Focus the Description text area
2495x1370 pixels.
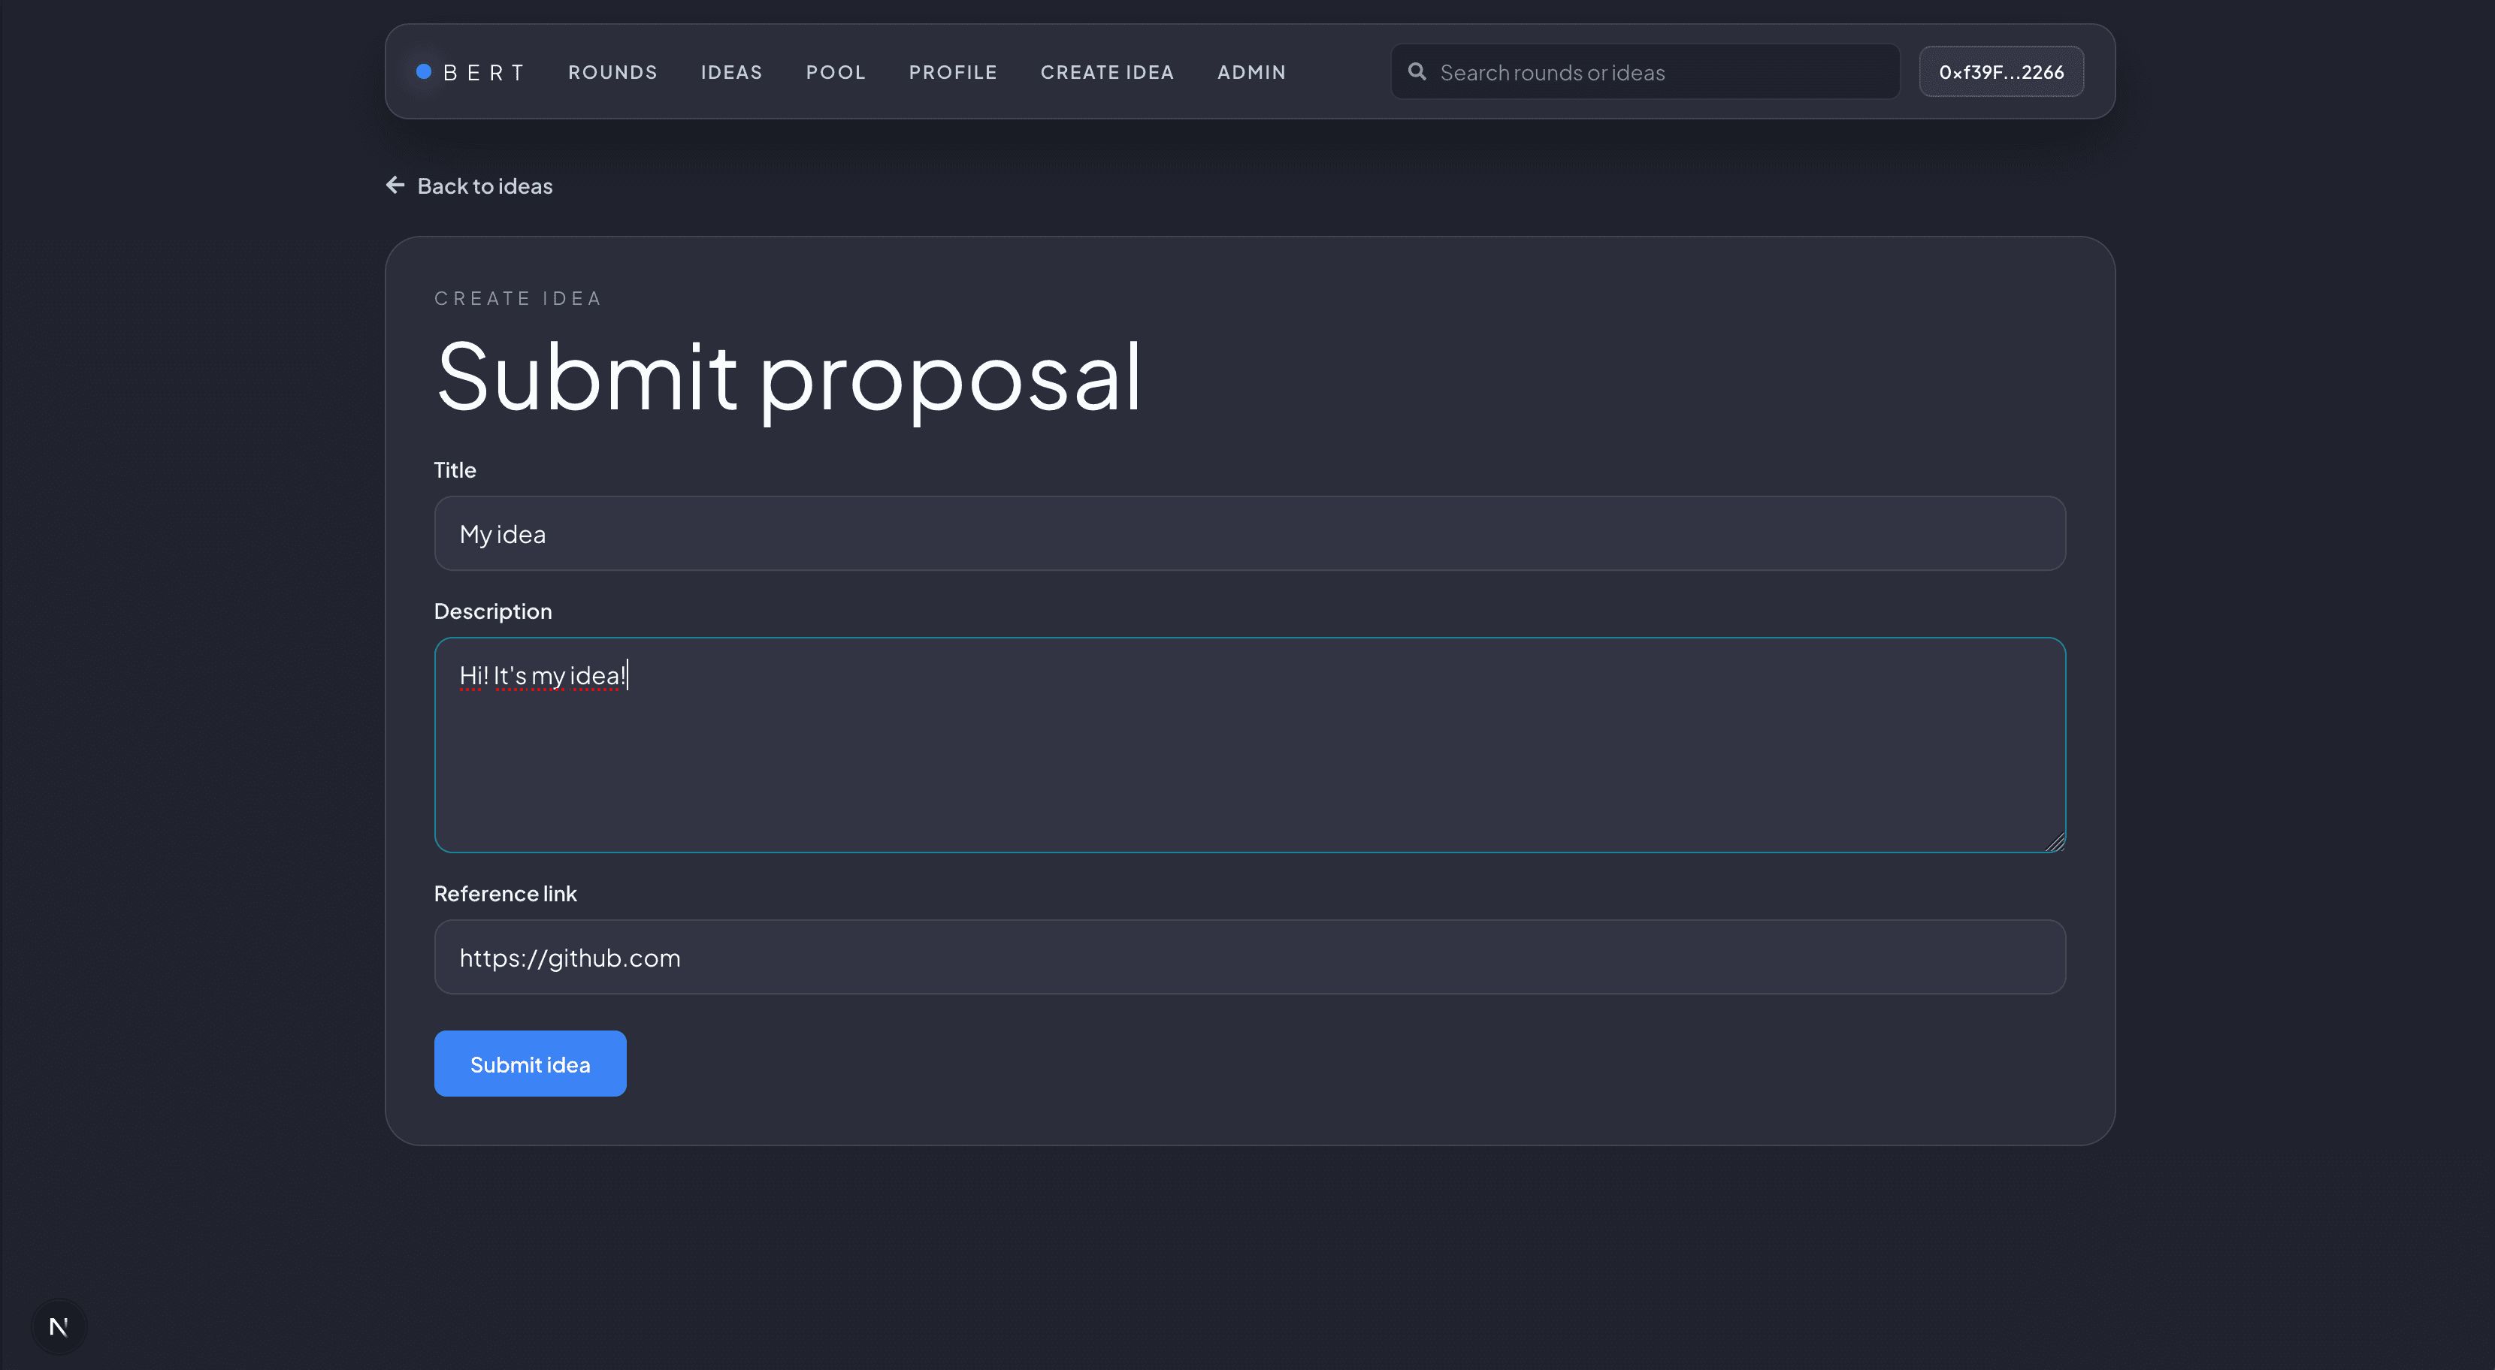pyautogui.click(x=1250, y=755)
